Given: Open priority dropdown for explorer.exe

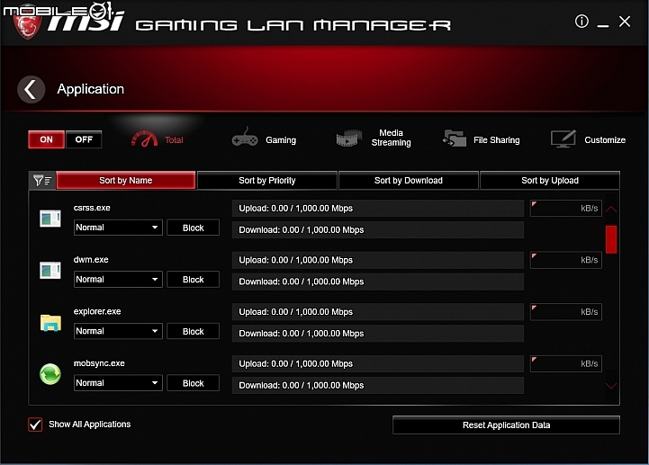Looking at the screenshot, I should tap(118, 331).
